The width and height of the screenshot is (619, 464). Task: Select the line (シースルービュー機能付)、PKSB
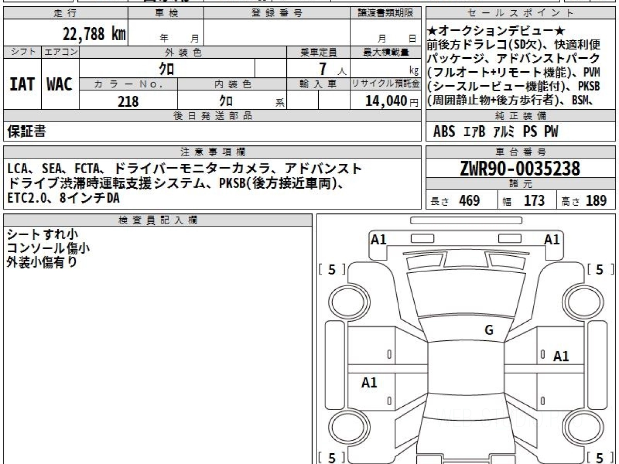[514, 87]
